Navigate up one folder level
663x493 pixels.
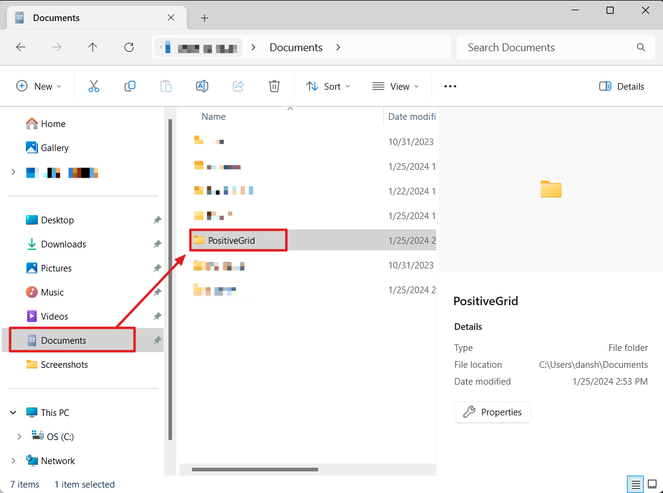point(93,47)
